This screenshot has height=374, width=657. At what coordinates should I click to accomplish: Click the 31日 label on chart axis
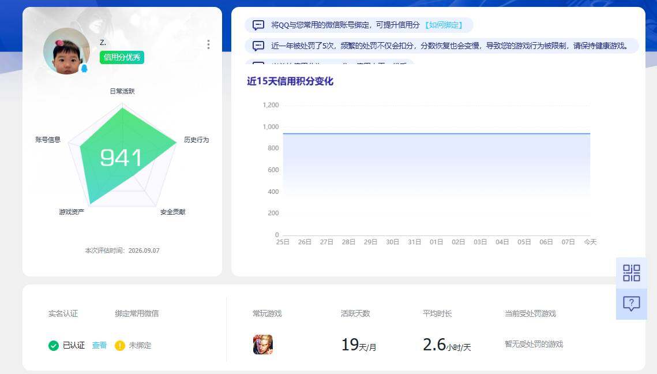pyautogui.click(x=414, y=242)
